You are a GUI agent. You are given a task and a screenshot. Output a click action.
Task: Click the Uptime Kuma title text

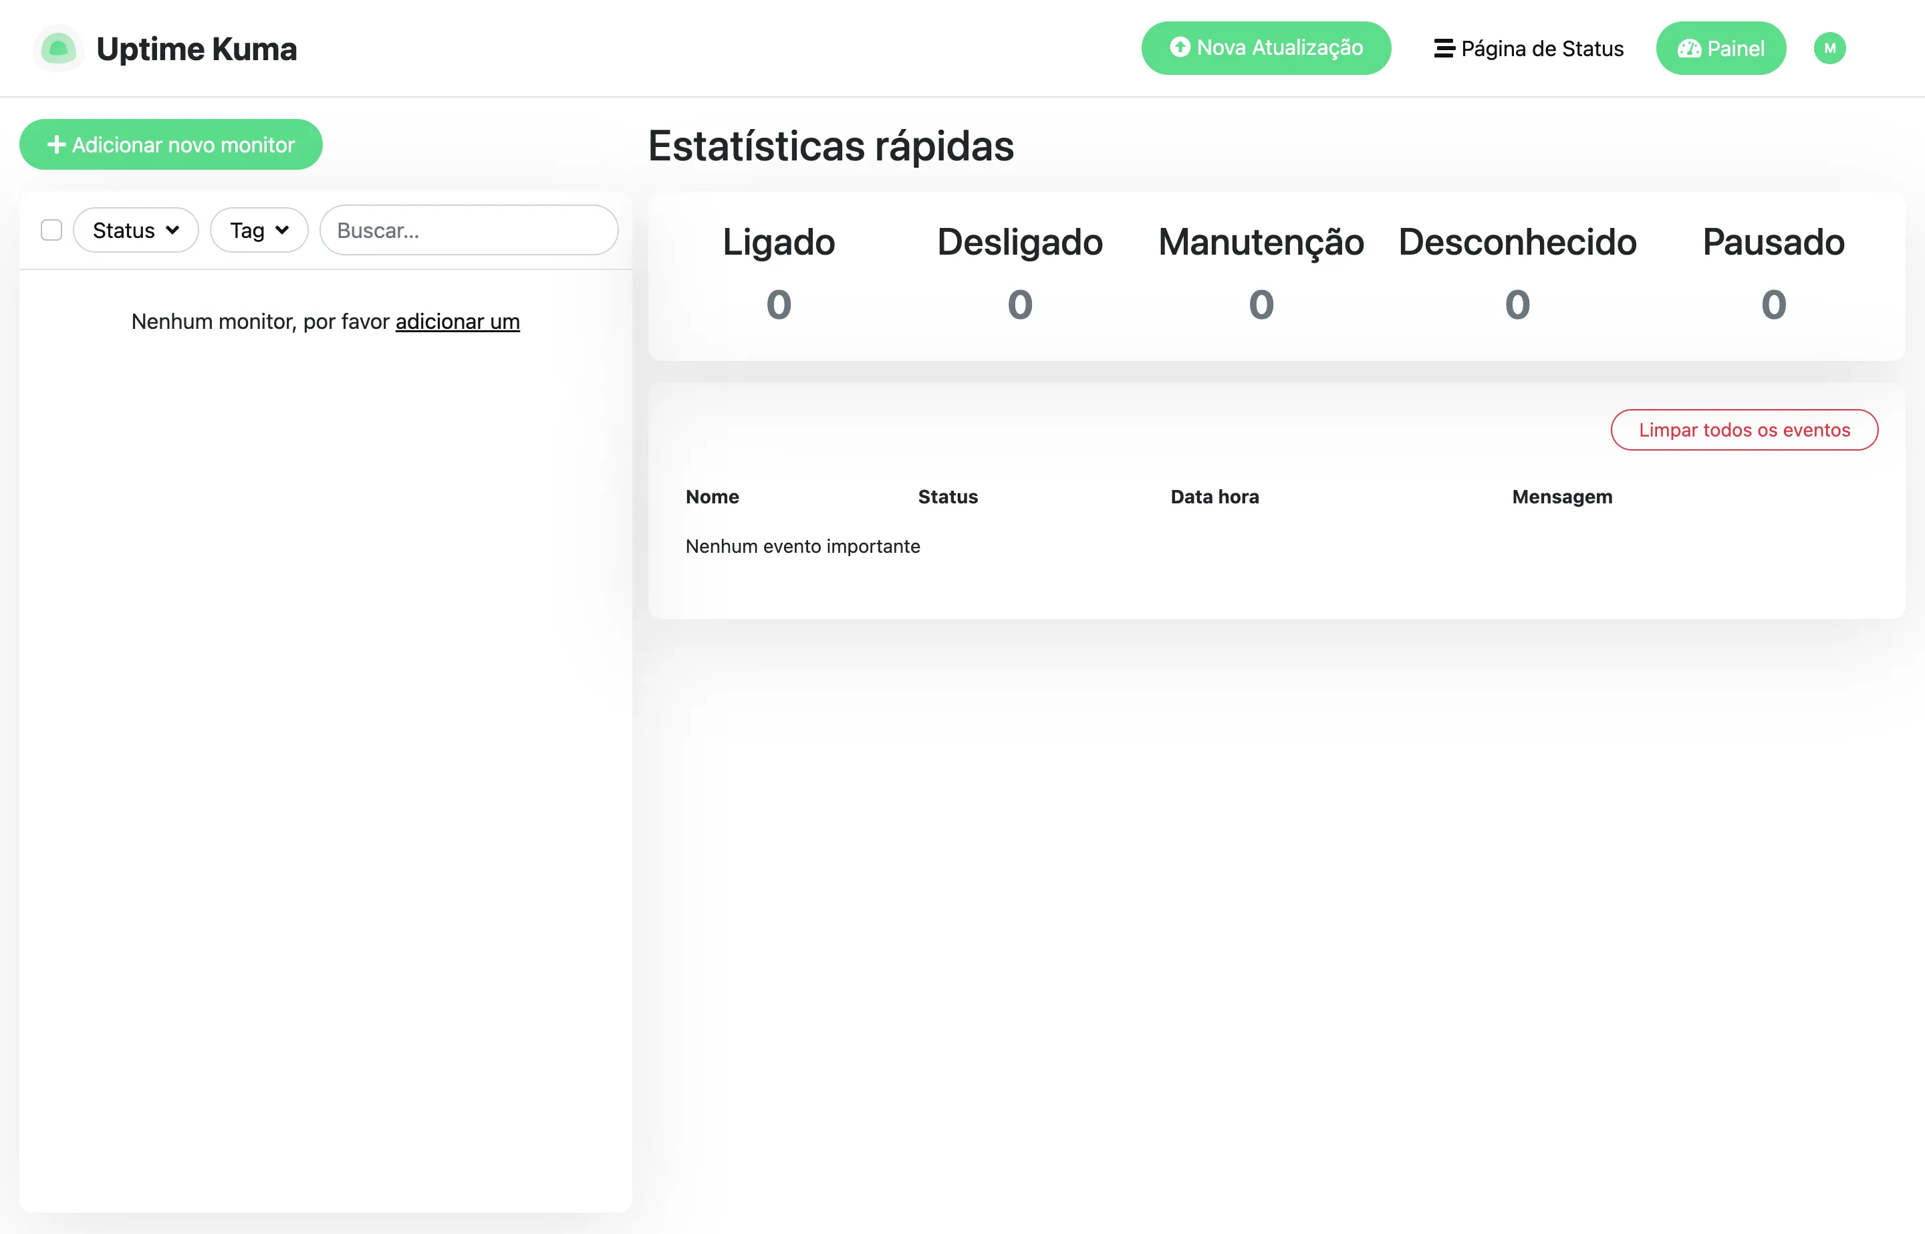(197, 49)
